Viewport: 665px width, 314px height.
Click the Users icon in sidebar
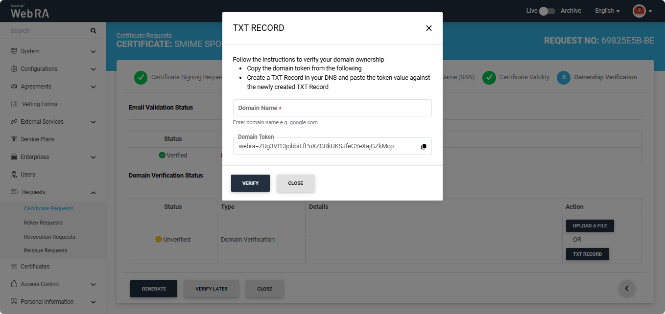(x=14, y=175)
